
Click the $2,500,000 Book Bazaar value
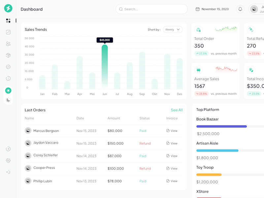click(208, 134)
